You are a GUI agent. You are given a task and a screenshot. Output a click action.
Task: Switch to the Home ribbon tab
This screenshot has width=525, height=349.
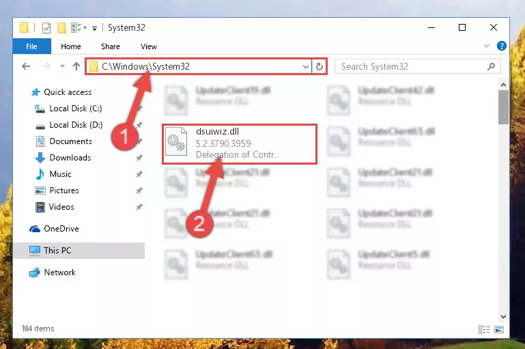click(71, 46)
